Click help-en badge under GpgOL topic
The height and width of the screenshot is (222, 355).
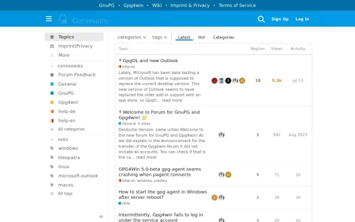point(127,66)
